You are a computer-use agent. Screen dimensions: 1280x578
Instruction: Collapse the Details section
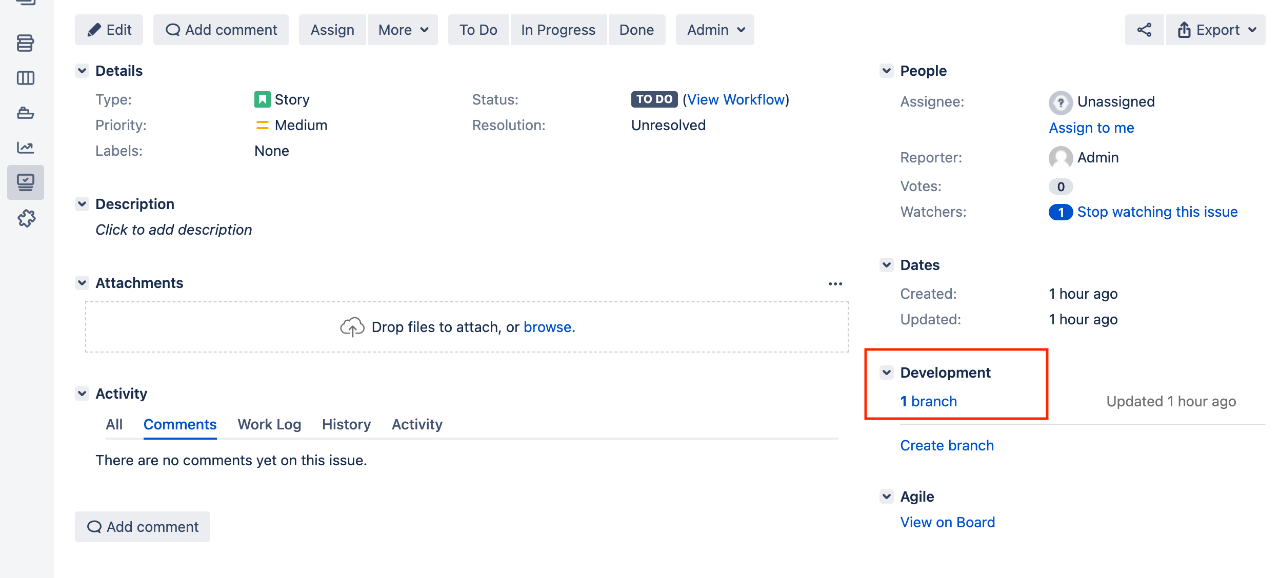pyautogui.click(x=82, y=71)
